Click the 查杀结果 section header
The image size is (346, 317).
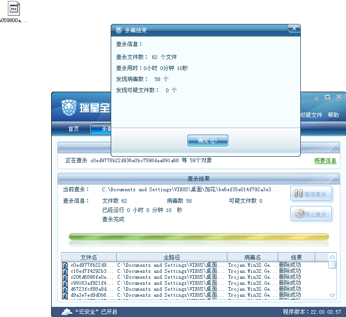(x=198, y=179)
